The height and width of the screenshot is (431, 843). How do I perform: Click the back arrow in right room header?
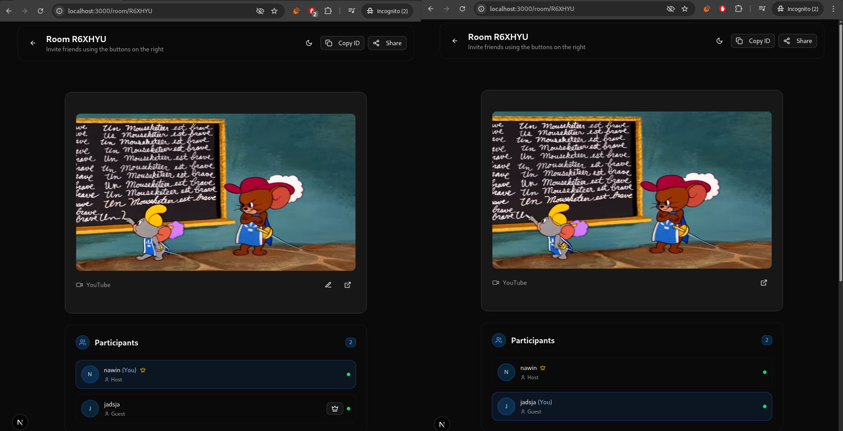coord(455,41)
